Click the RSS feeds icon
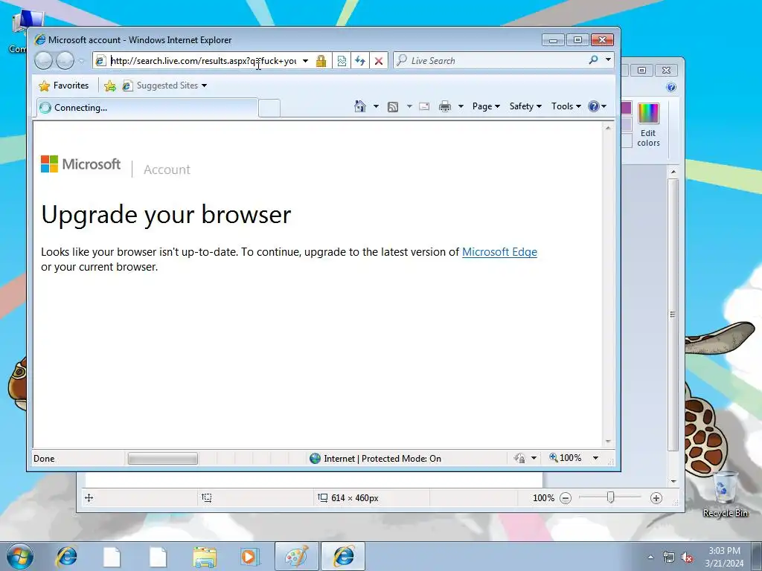762x571 pixels. [393, 107]
